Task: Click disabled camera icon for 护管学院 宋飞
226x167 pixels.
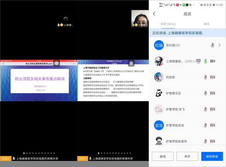Action: [x=213, y=109]
